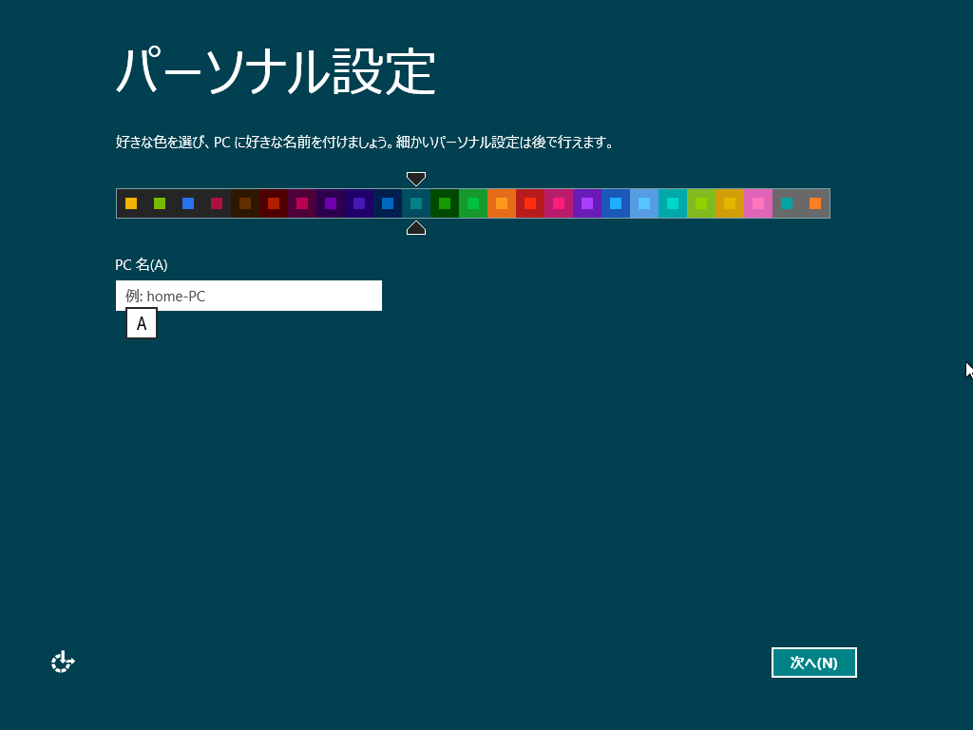Select the bright red background swatch

tap(530, 203)
